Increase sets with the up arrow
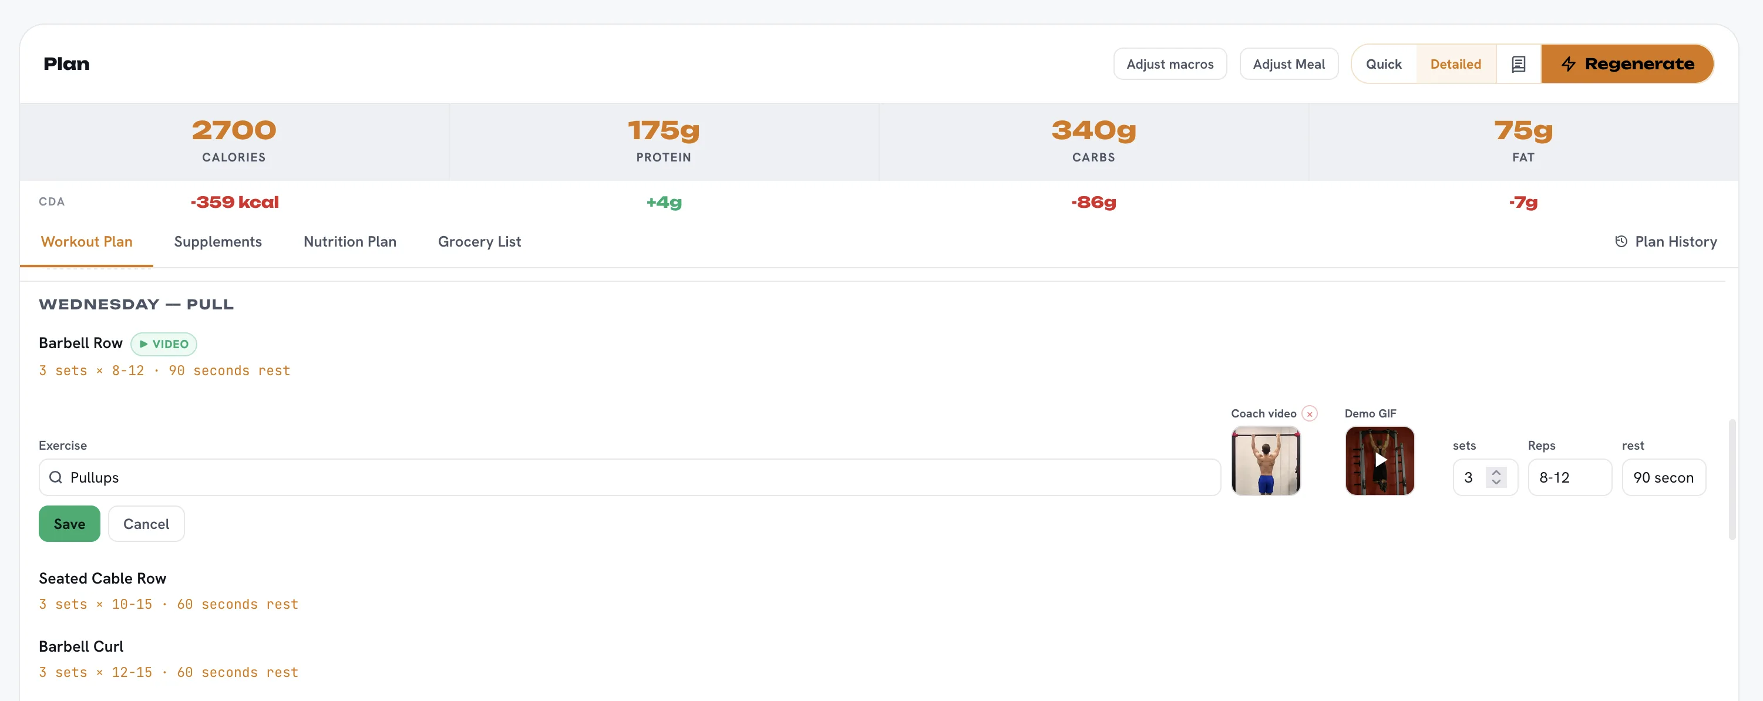 pyautogui.click(x=1496, y=471)
